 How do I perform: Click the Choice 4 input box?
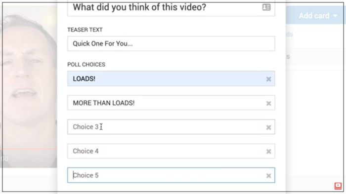pyautogui.click(x=171, y=151)
